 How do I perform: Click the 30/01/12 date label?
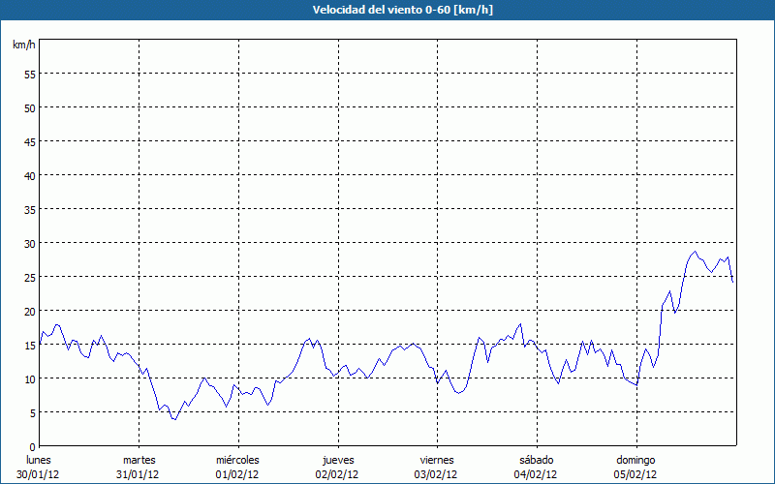(39, 474)
